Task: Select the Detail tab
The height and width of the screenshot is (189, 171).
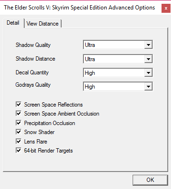Action: click(x=13, y=23)
